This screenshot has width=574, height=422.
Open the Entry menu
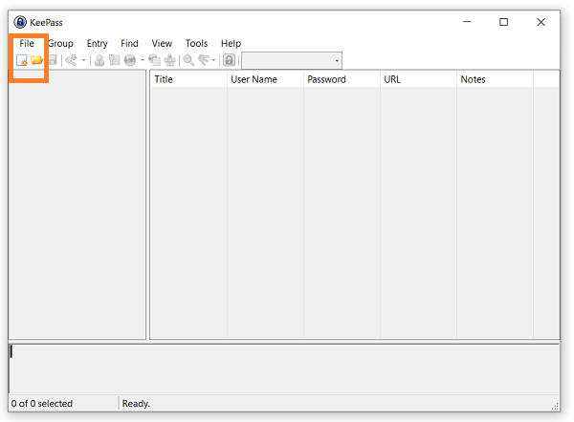click(x=97, y=44)
